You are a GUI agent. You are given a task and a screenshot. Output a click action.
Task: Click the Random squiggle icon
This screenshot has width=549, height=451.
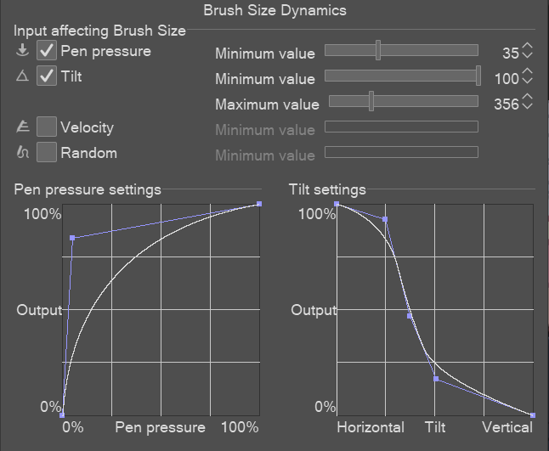click(23, 152)
